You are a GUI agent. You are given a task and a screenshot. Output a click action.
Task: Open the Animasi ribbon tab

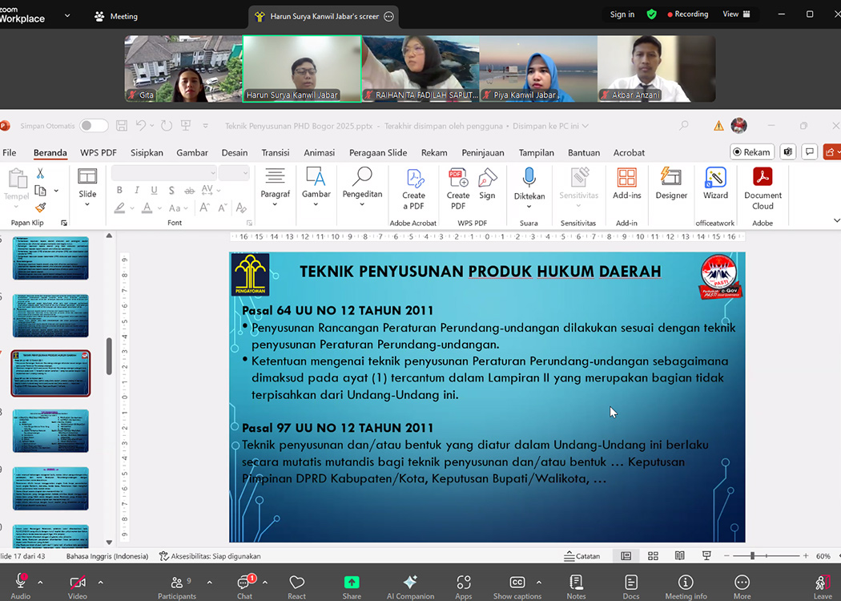coord(319,152)
